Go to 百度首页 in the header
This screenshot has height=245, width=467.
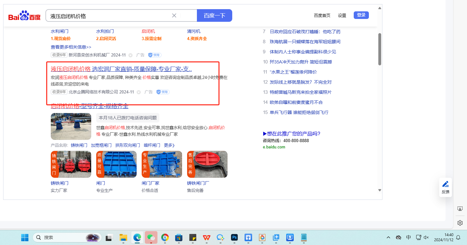click(322, 15)
